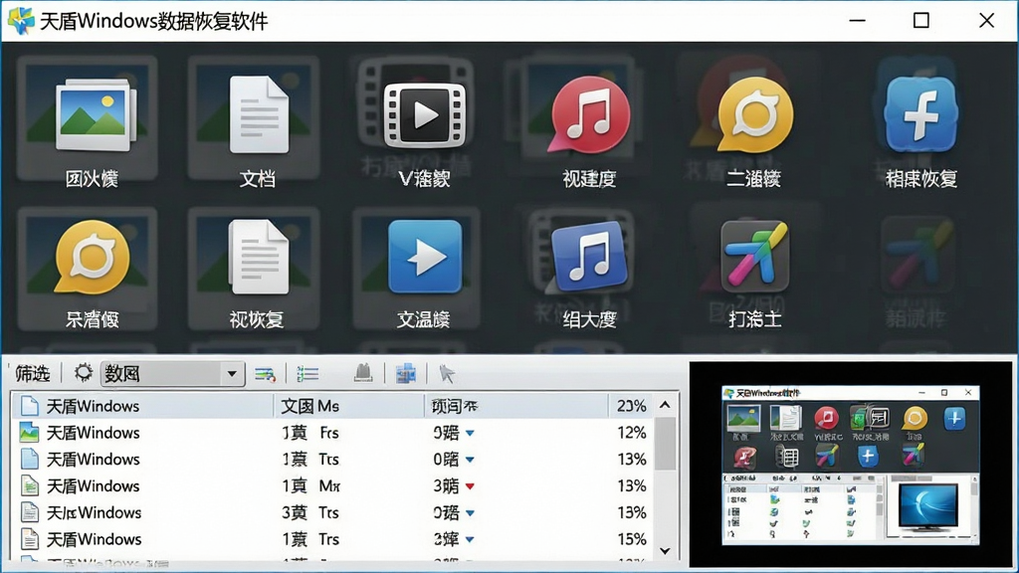
Task: Select the cursor arrow toolbar icon
Action: pos(447,374)
